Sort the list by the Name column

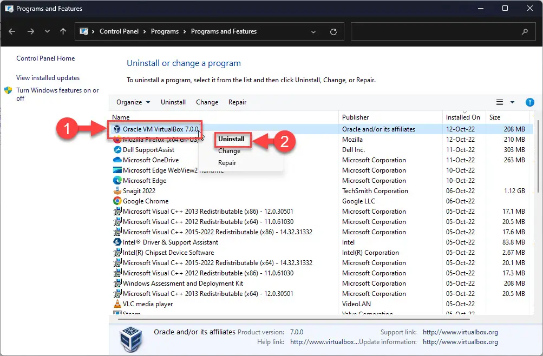pos(121,117)
